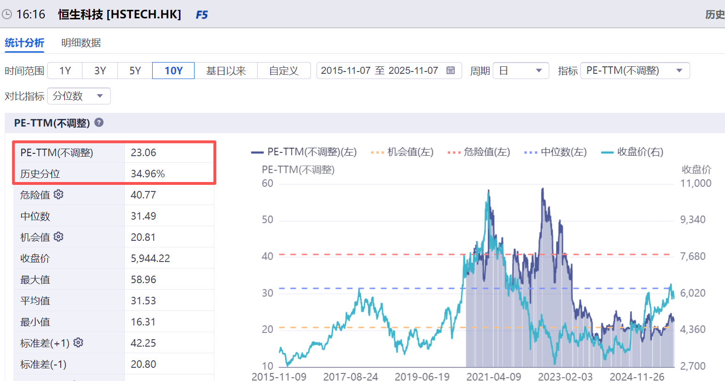Image resolution: width=725 pixels, height=381 pixels.
Task: Expand the 对比指标 分位数 dropdown
Action: [x=79, y=96]
